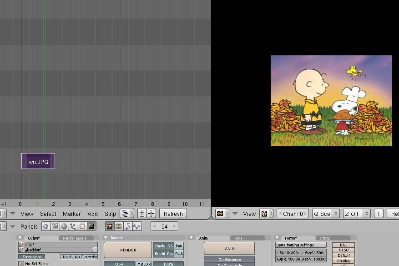Viewport: 399px width, 266px height.
Task: Click the sequencer border-zoom crosshair icon
Action: click(151, 214)
